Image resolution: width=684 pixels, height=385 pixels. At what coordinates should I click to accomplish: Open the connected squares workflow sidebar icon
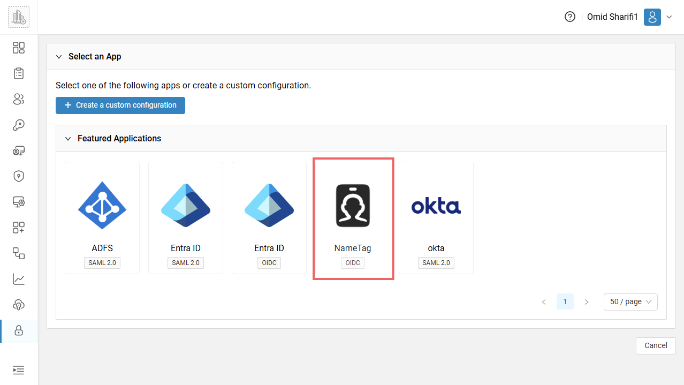19,253
